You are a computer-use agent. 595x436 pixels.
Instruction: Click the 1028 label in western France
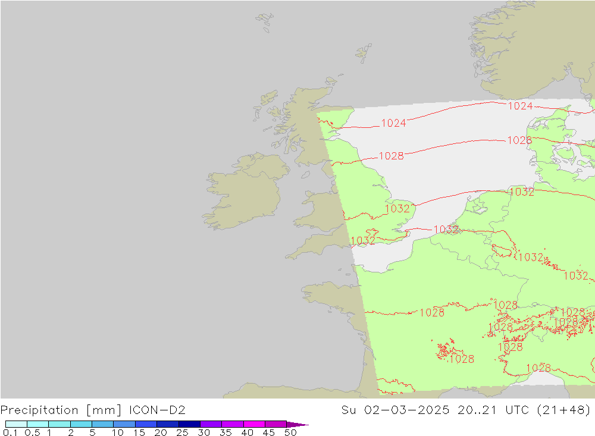pos(432,312)
